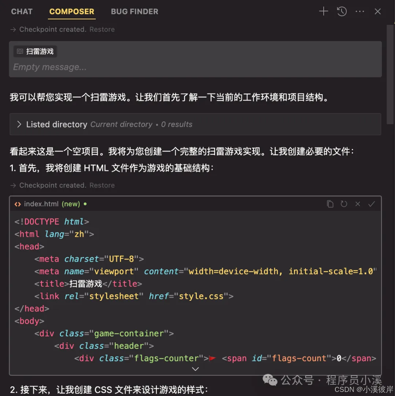Screen dimensions: 395x396
Task: Copy the index.html code with the copy icon
Action: pyautogui.click(x=330, y=204)
